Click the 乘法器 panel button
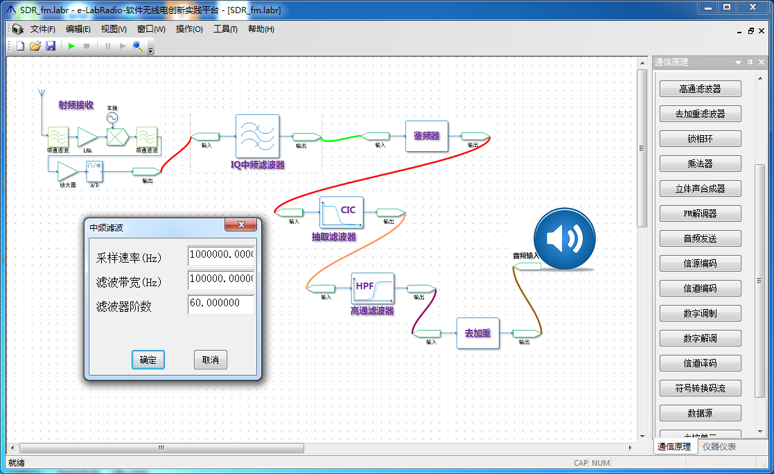The width and height of the screenshot is (774, 474). pos(700,164)
